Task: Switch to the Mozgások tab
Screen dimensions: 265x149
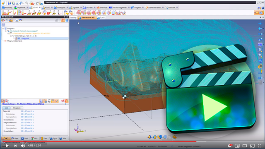Action: (x=17, y=108)
